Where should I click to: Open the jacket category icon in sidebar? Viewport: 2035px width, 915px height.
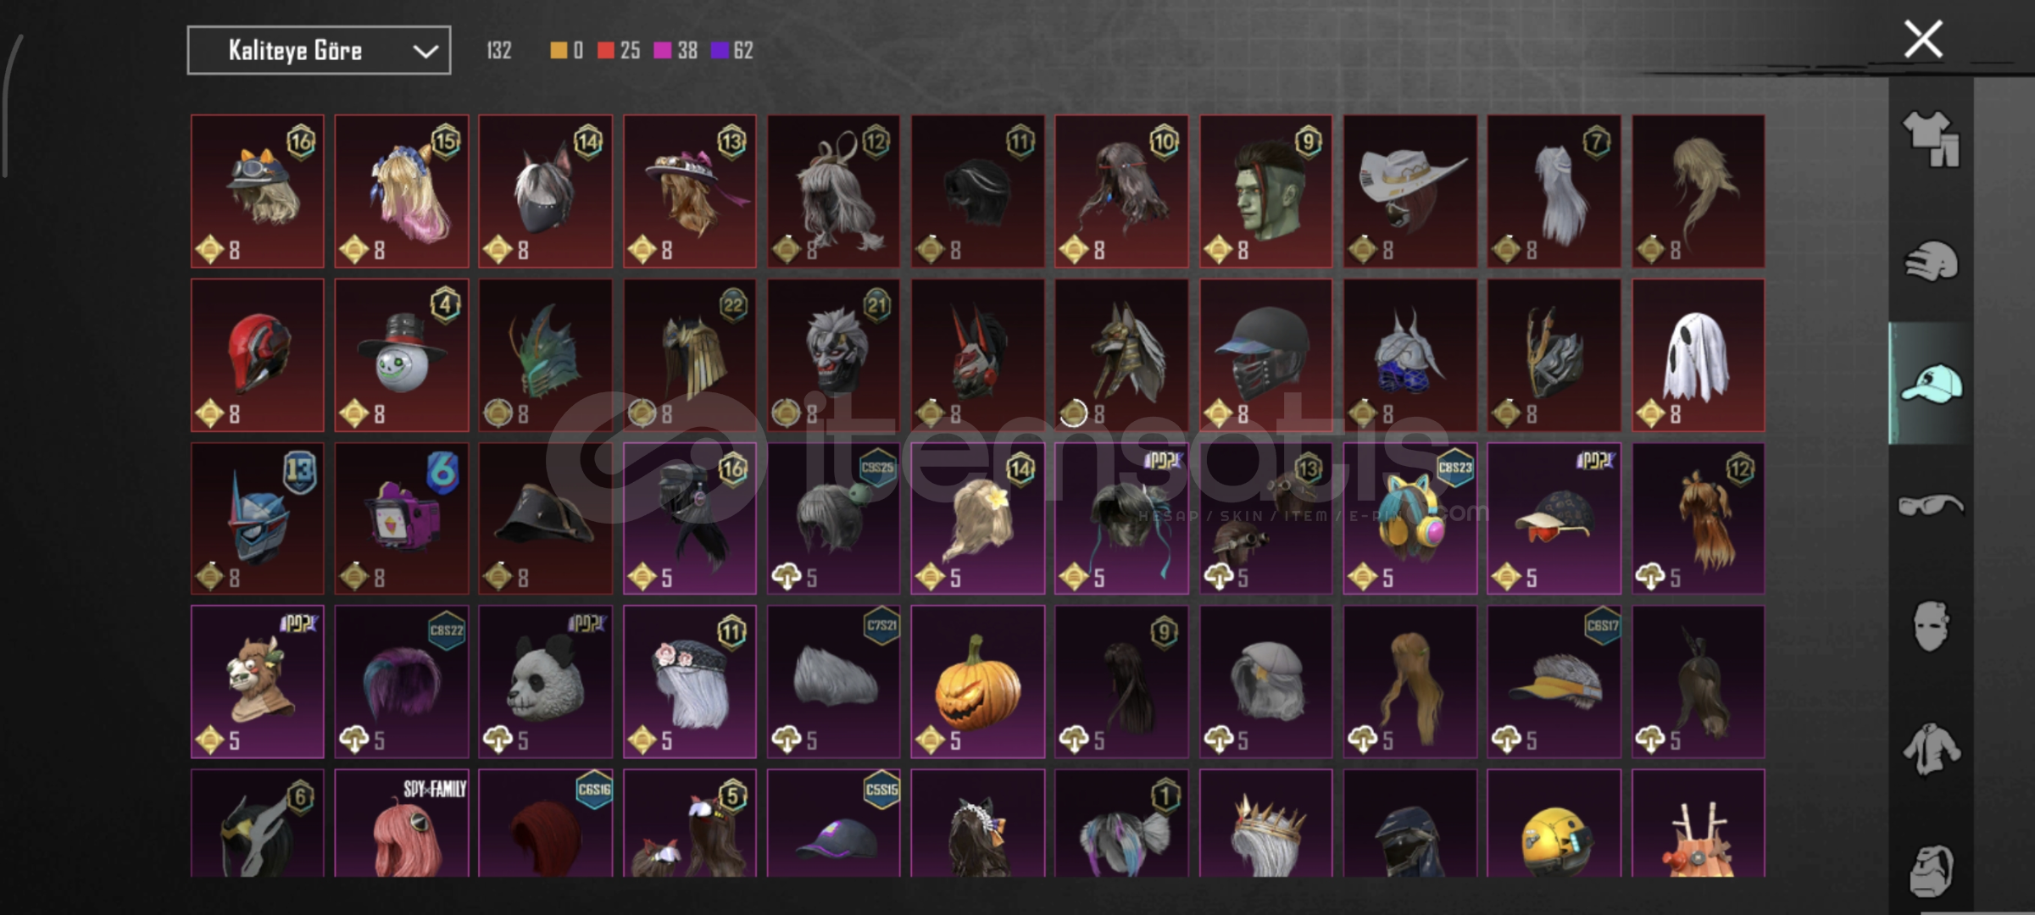(1931, 748)
